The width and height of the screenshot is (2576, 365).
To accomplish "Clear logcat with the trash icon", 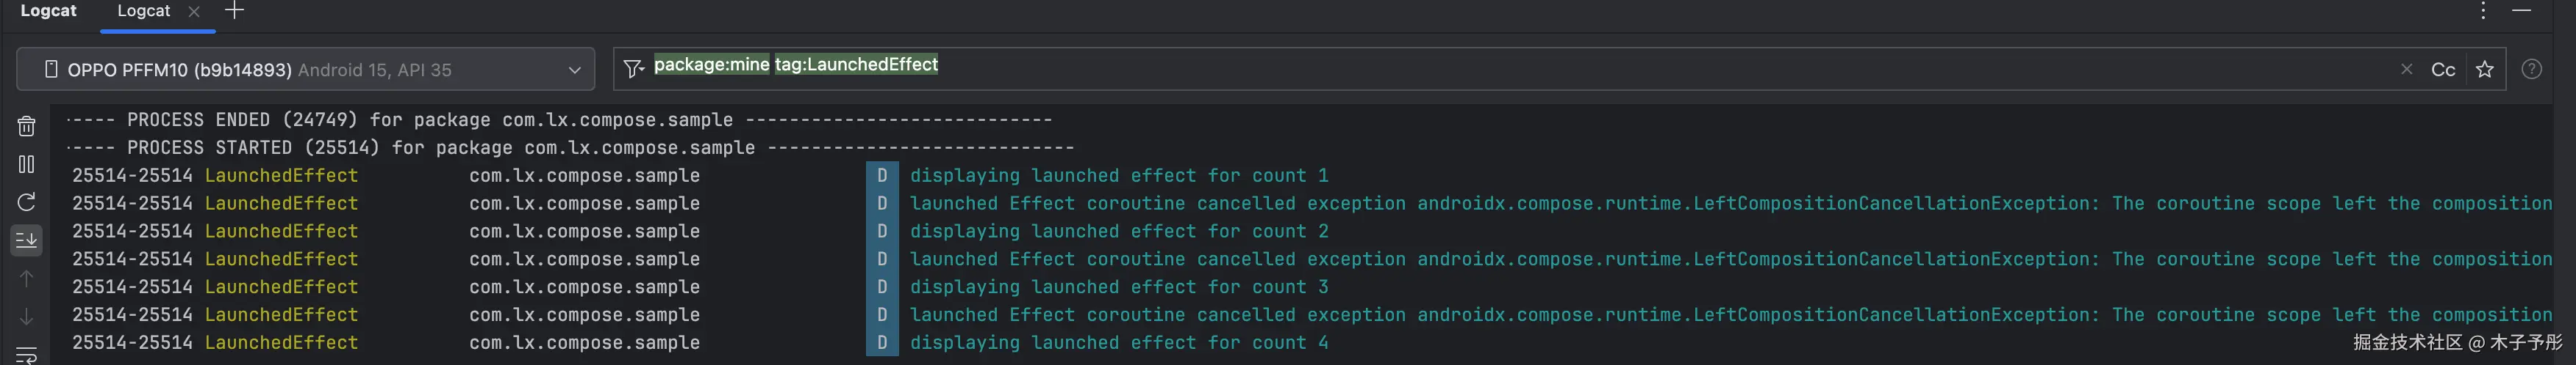I will 27,127.
